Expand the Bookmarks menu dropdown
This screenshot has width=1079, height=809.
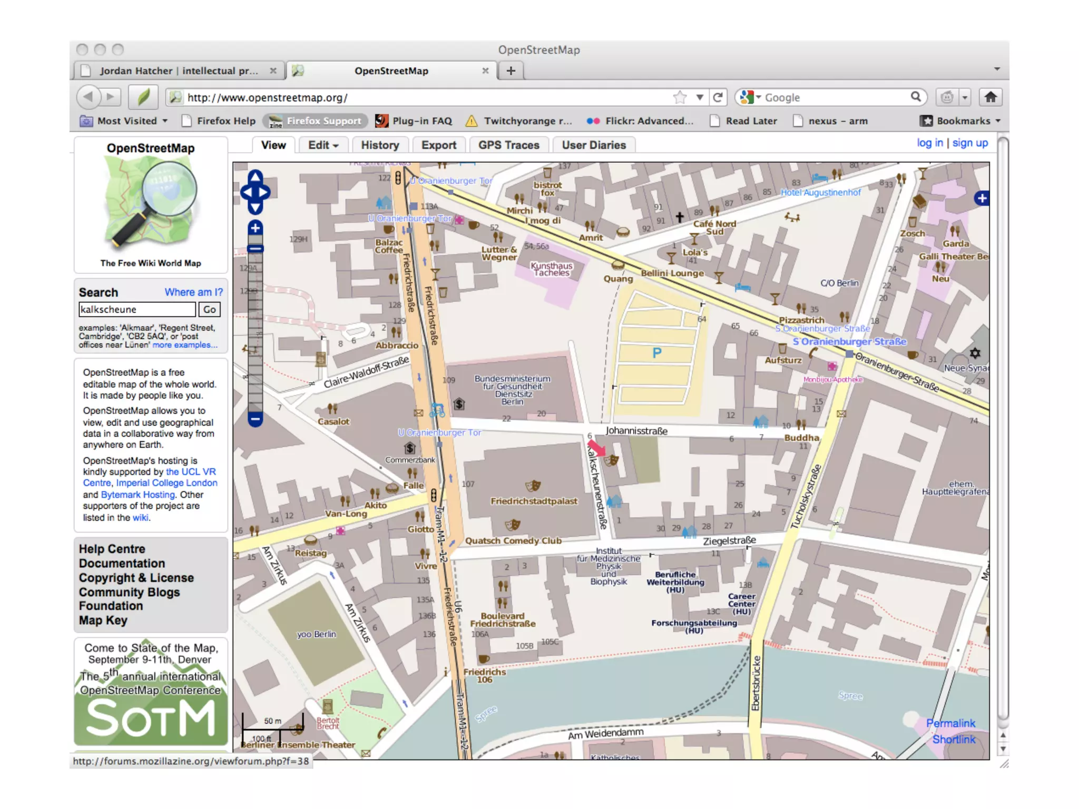click(962, 121)
